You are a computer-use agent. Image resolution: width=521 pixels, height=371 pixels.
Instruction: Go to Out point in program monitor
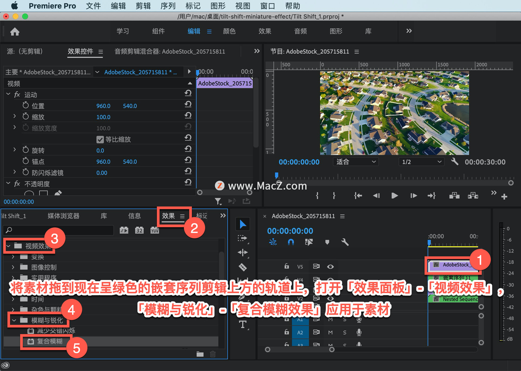[432, 195]
